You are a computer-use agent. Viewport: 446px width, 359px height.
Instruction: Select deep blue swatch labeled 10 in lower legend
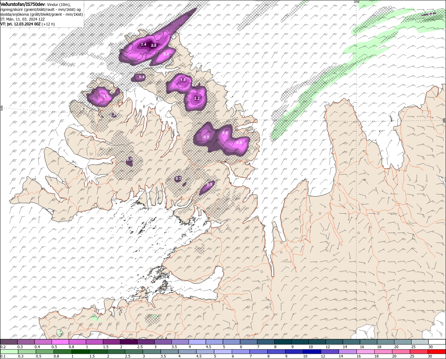pyautogui.click(x=312, y=351)
